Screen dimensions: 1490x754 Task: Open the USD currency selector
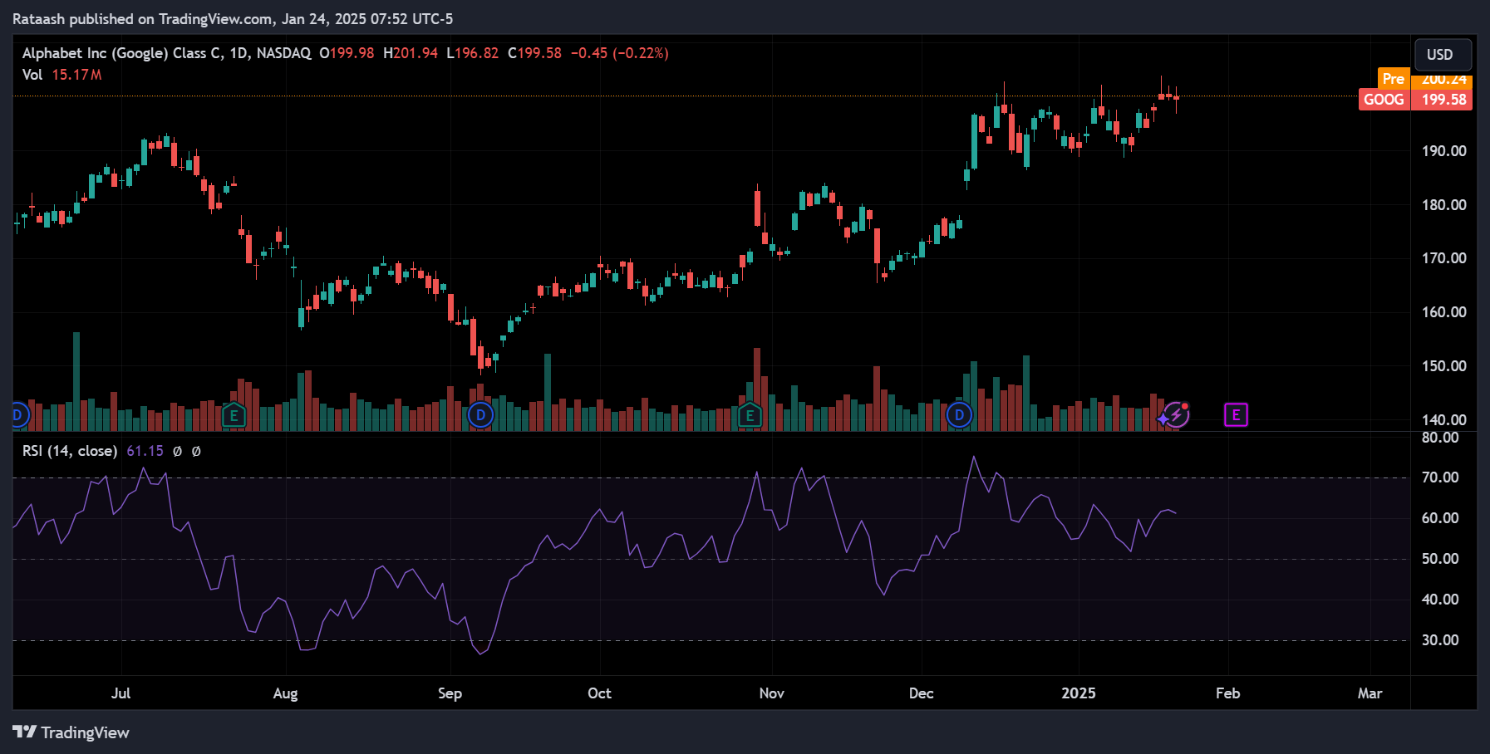1443,55
